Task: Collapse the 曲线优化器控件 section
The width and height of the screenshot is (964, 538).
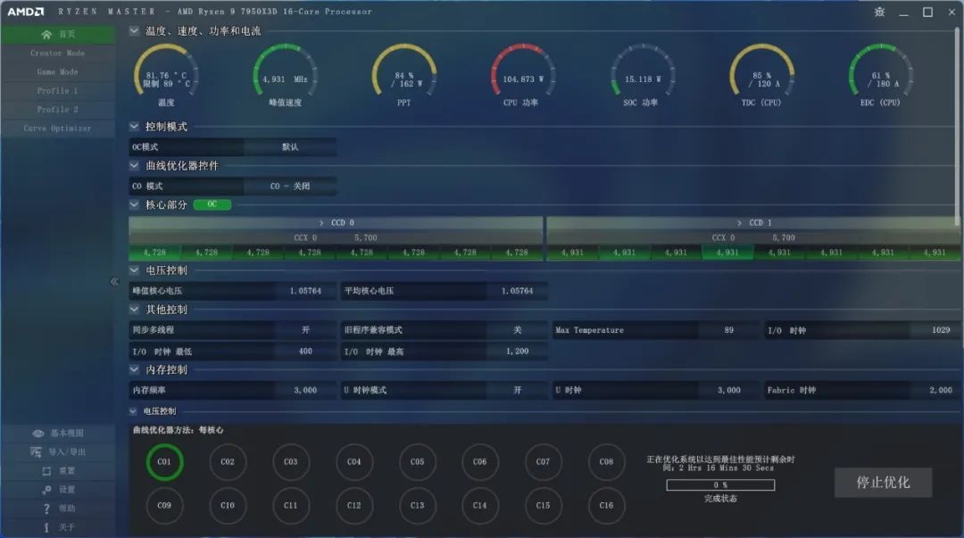Action: [134, 165]
